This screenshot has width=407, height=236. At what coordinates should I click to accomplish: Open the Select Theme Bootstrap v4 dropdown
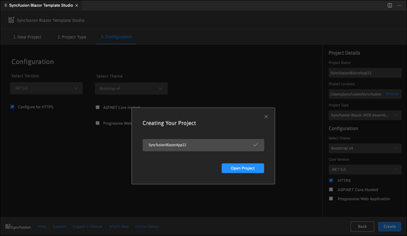131,89
